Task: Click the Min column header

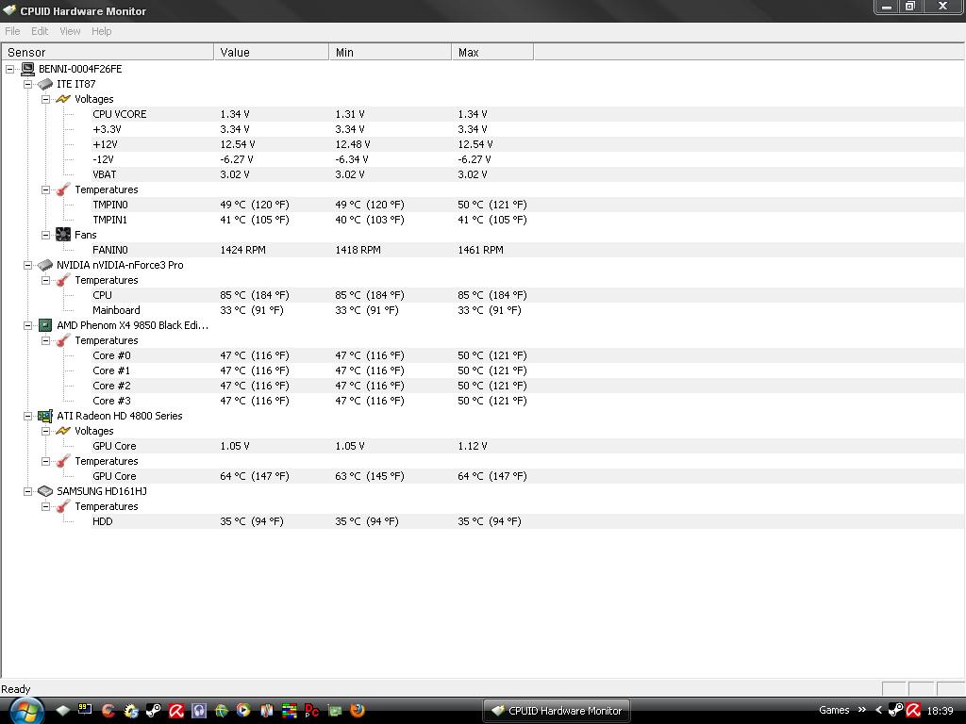Action: click(390, 53)
